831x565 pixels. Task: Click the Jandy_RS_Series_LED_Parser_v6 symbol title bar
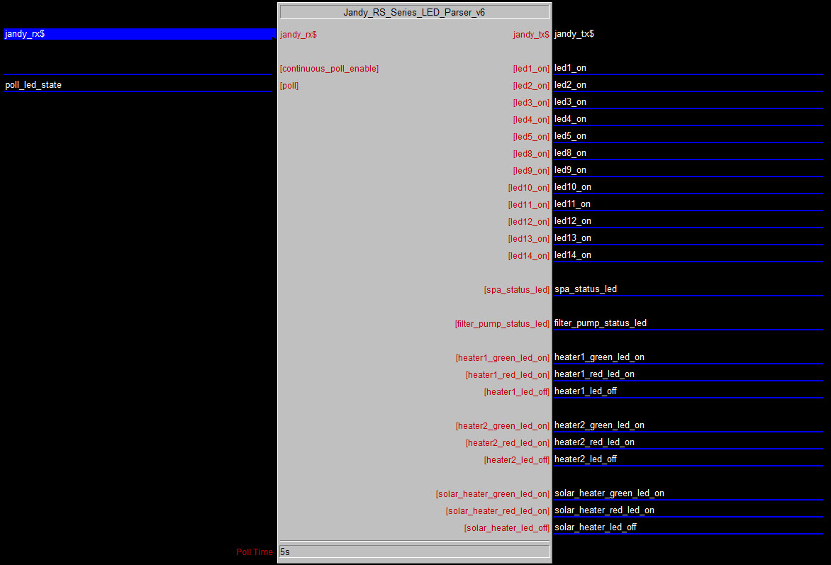point(415,12)
